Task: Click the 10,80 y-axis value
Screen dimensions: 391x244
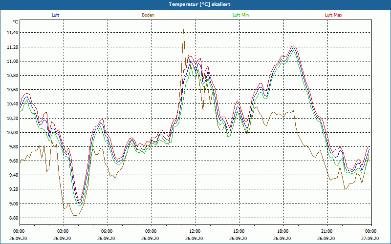Action: point(13,76)
